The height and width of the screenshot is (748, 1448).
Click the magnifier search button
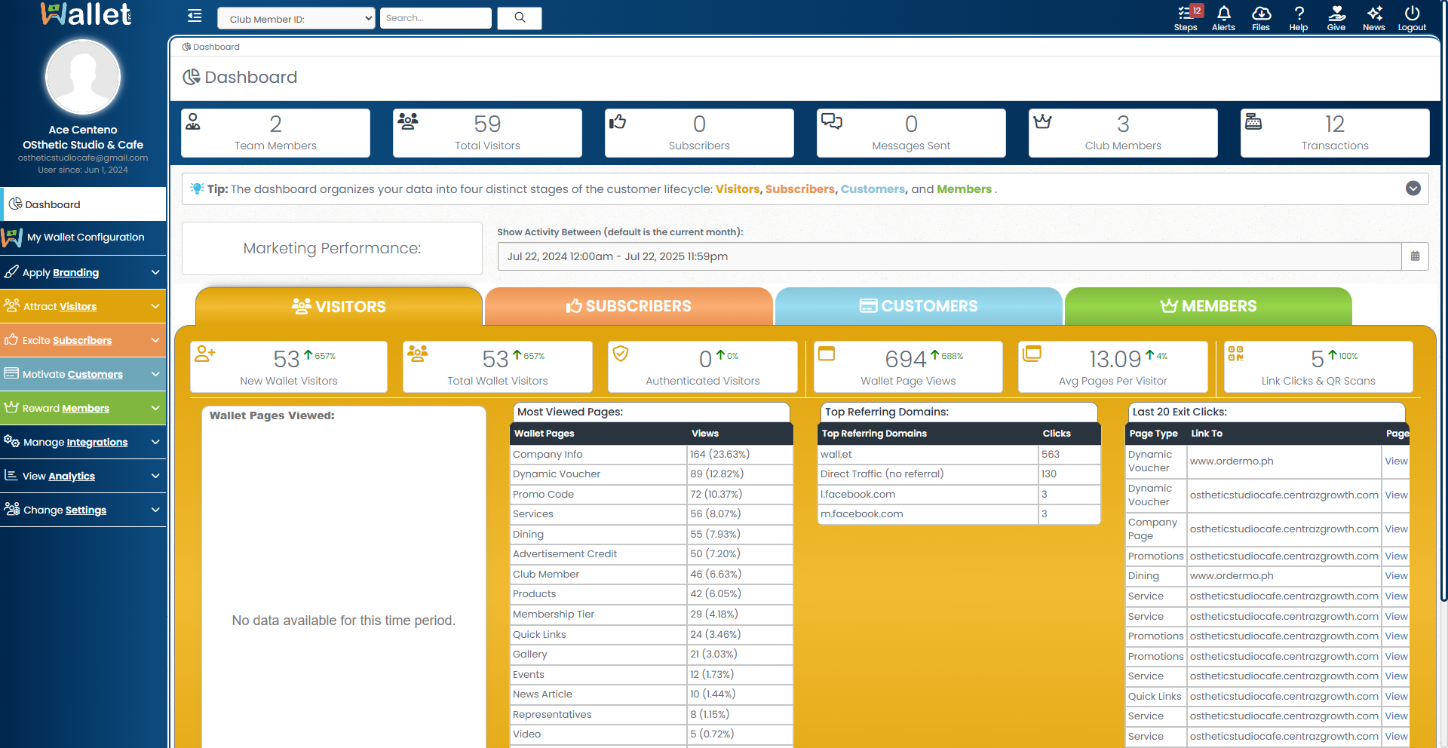(x=520, y=17)
